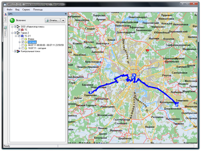Enable the Вчера track checkbox
The width and height of the screenshot is (201, 151).
tap(23, 39)
